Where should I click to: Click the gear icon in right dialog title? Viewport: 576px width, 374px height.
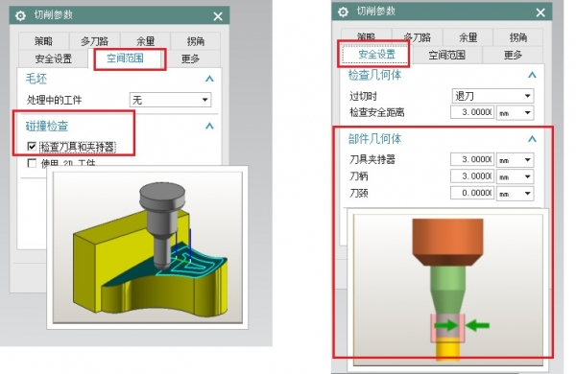coord(343,12)
